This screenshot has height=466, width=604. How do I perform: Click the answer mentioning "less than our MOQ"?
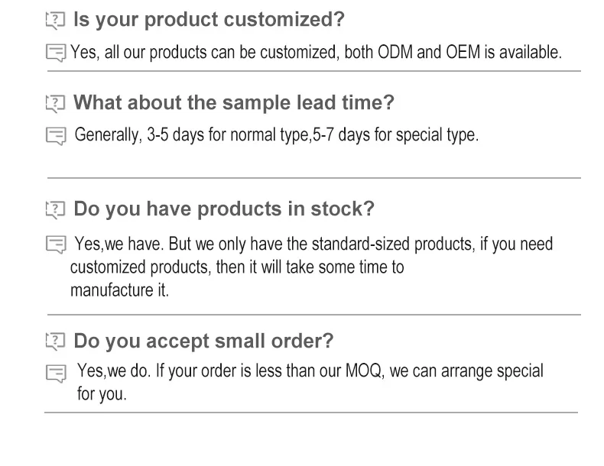(x=310, y=371)
